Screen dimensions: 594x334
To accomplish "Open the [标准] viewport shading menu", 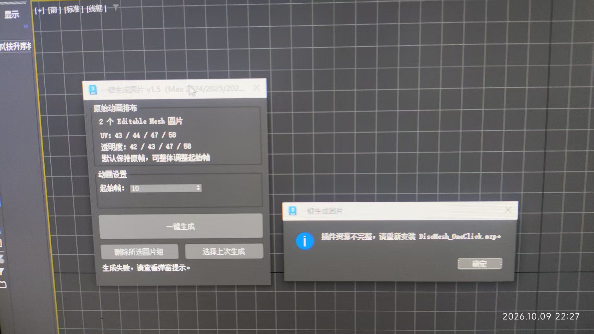I will click(x=74, y=9).
